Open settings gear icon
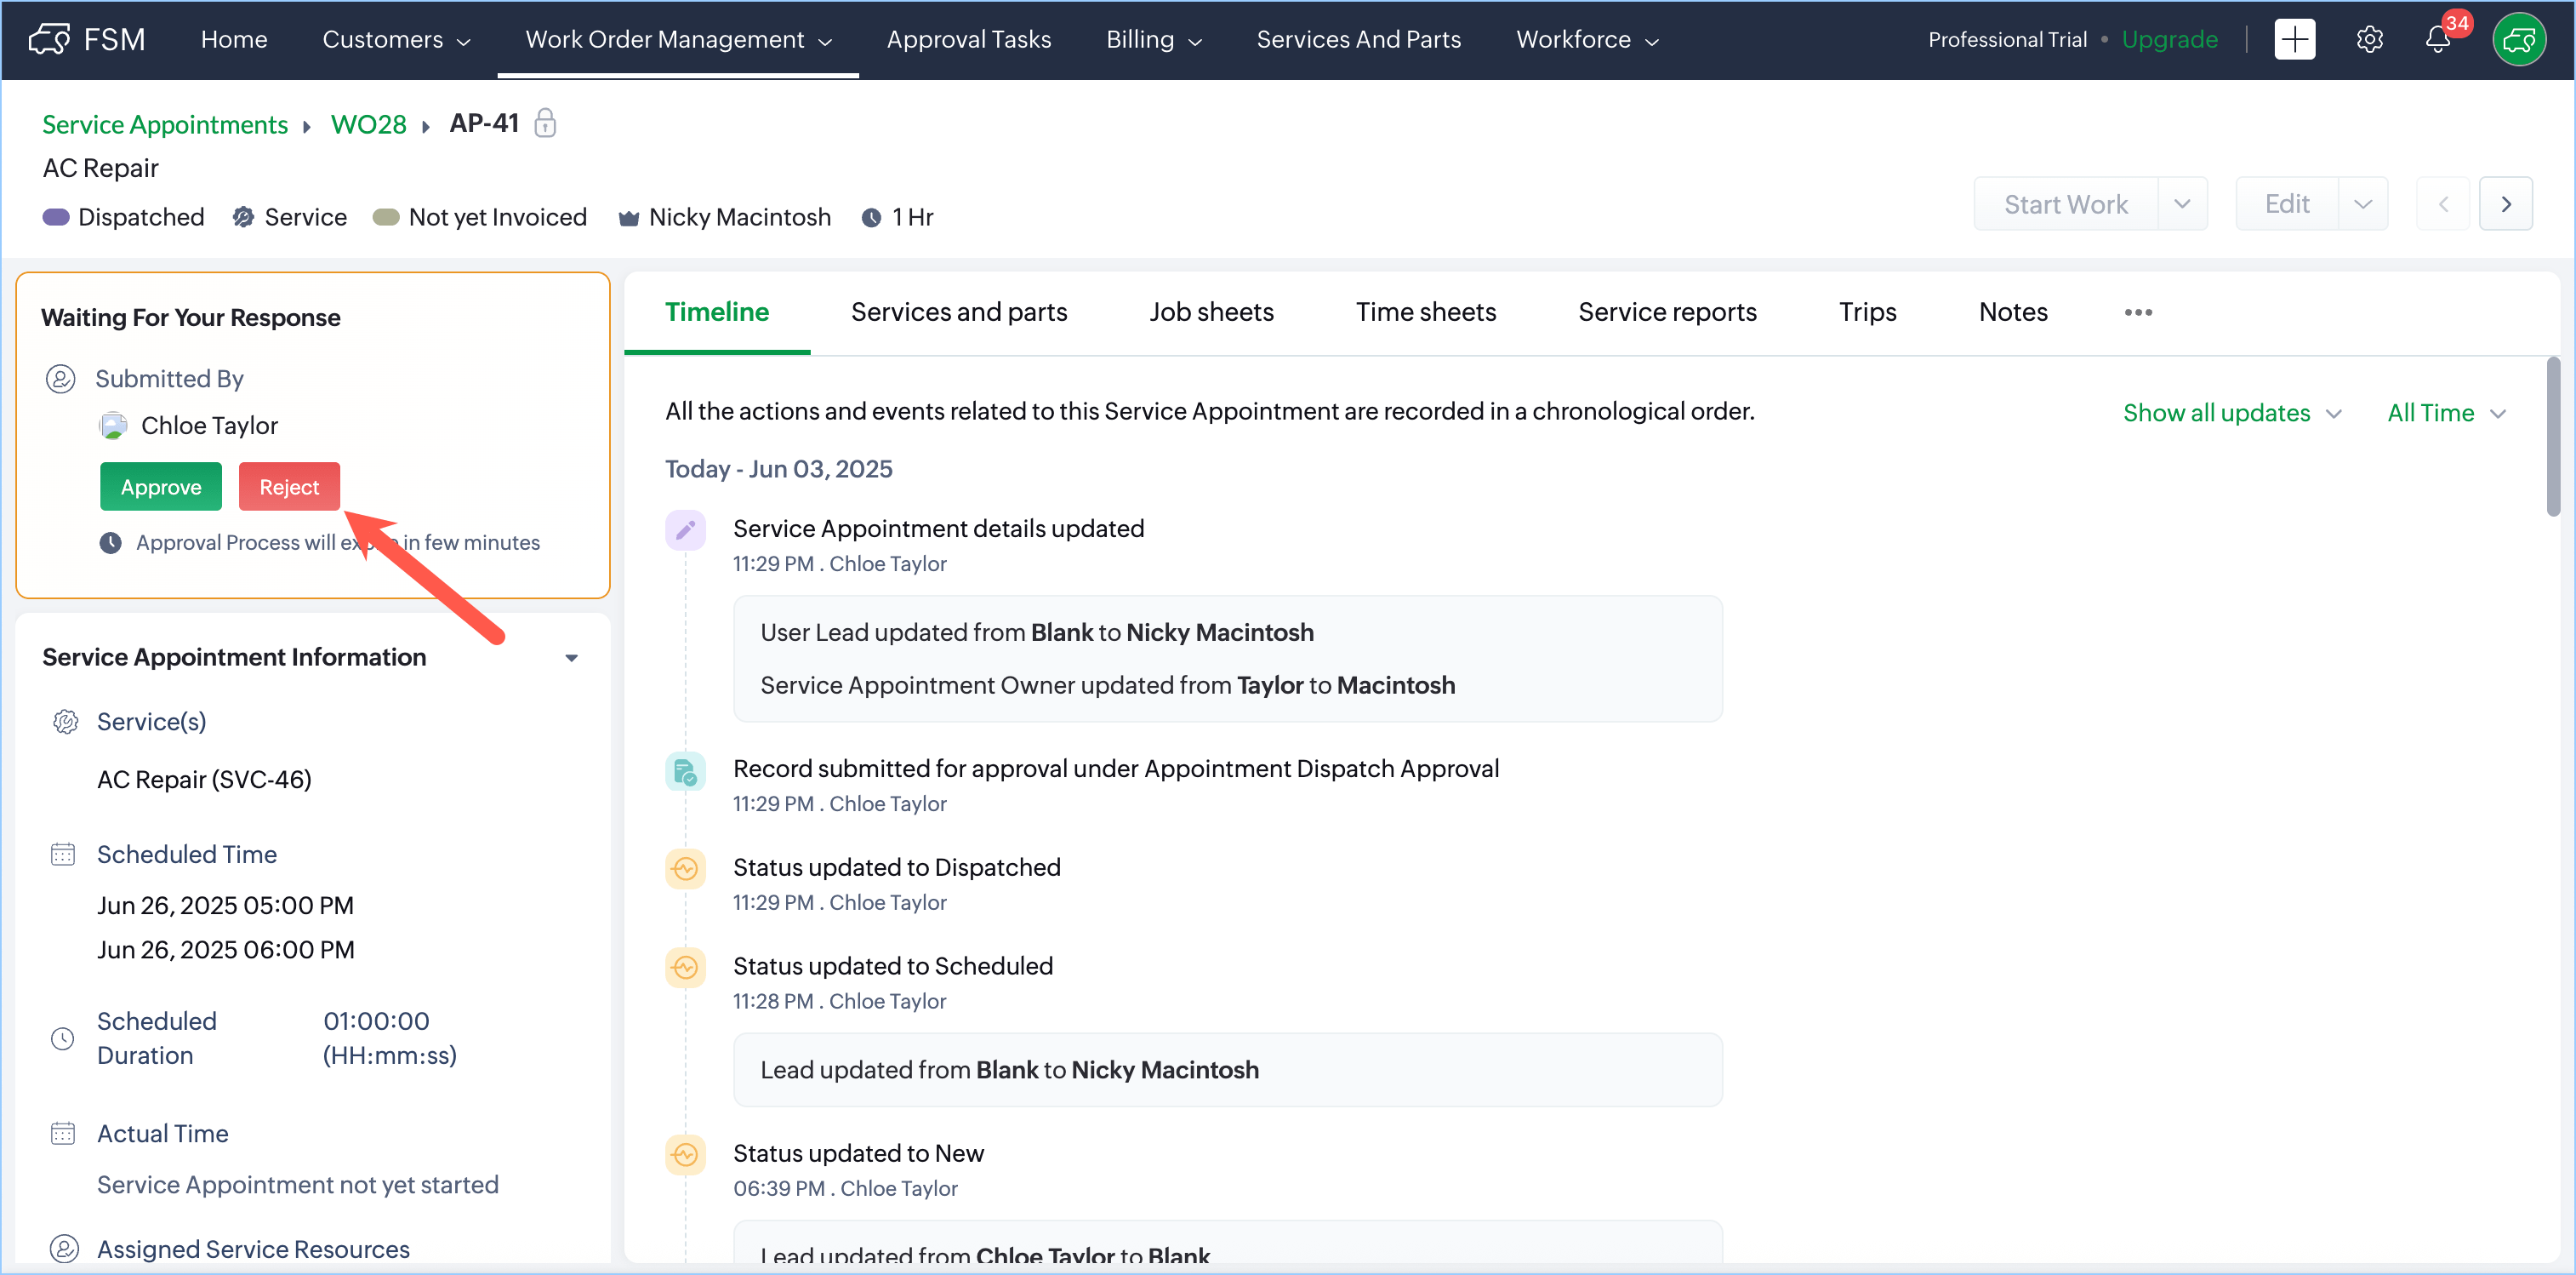Image resolution: width=2576 pixels, height=1275 pixels. [2369, 40]
